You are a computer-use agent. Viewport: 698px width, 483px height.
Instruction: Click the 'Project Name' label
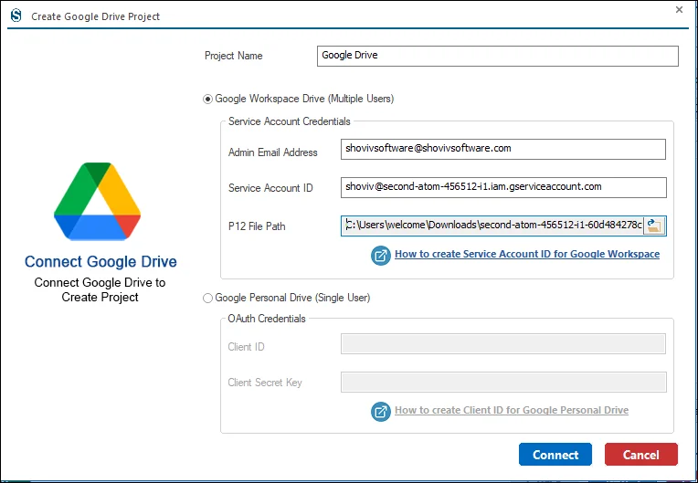tap(233, 56)
